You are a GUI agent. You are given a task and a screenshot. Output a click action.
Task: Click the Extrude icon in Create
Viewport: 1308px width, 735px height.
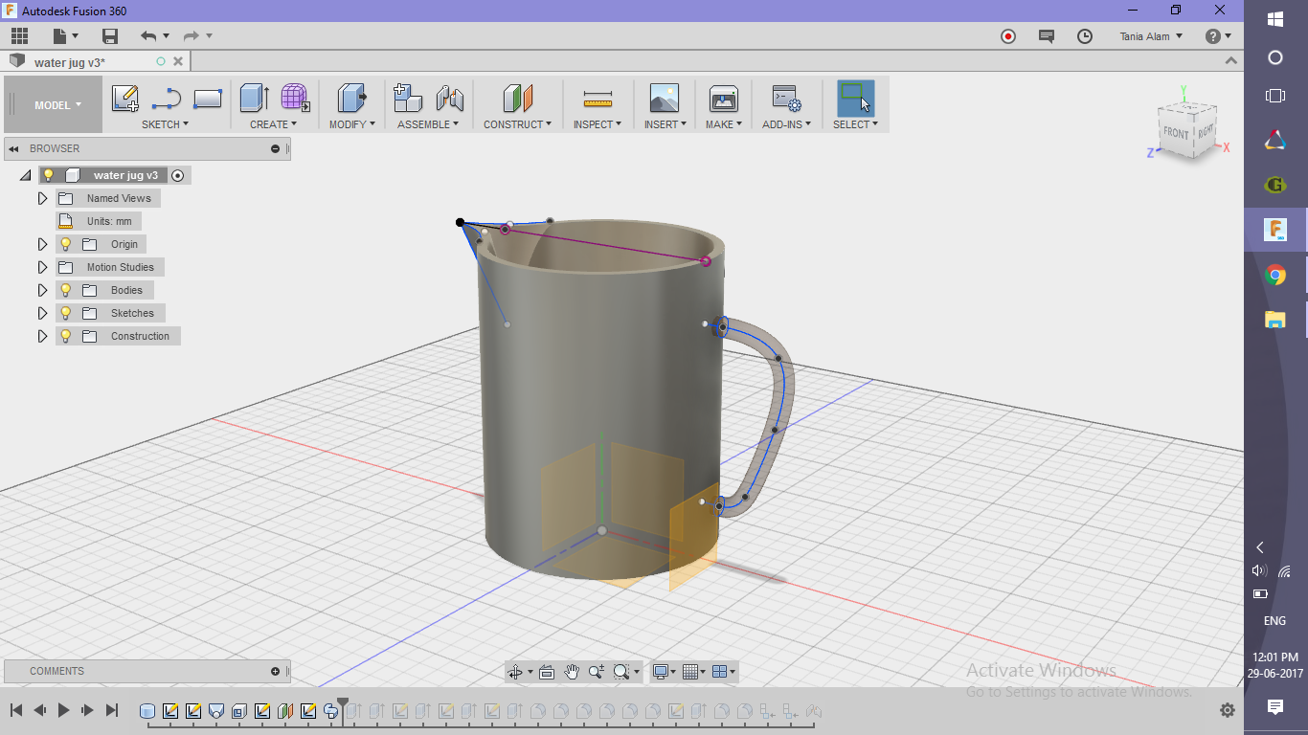254,99
